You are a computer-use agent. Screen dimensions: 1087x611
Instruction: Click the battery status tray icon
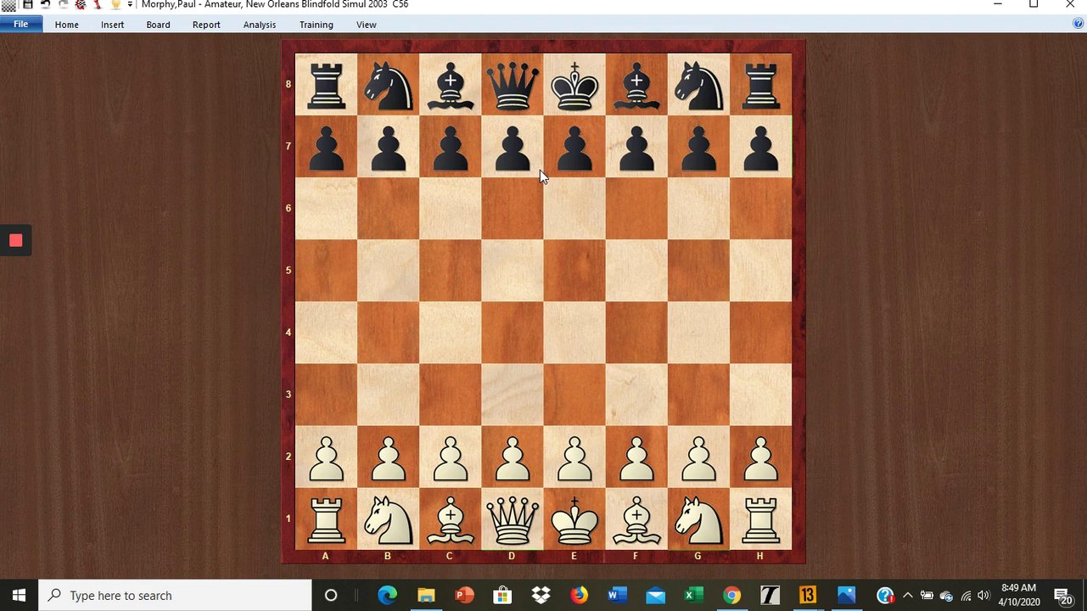pyautogui.click(x=927, y=596)
